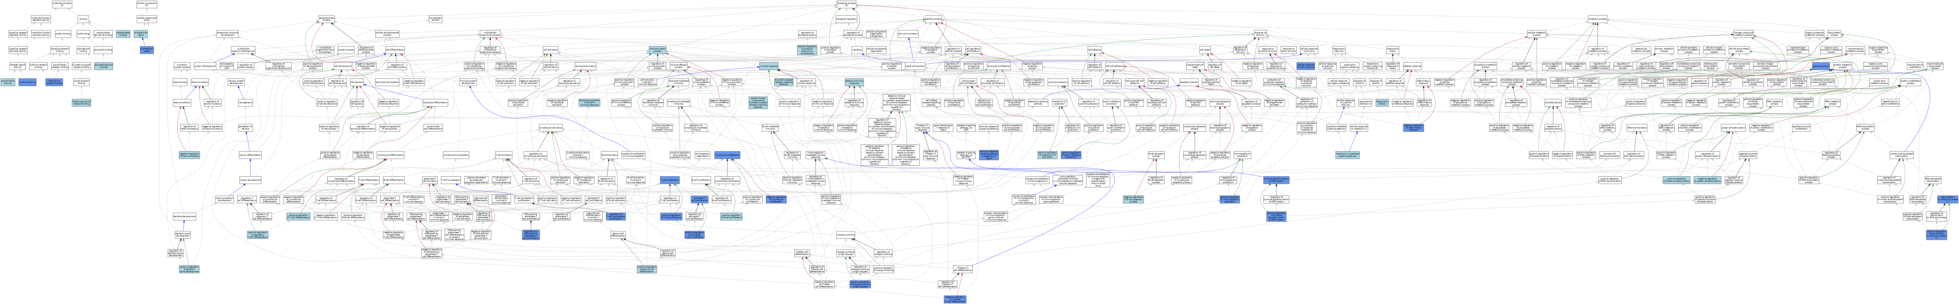
Task: Select the 'cellular anatomical entity' node
Action: point(147,19)
